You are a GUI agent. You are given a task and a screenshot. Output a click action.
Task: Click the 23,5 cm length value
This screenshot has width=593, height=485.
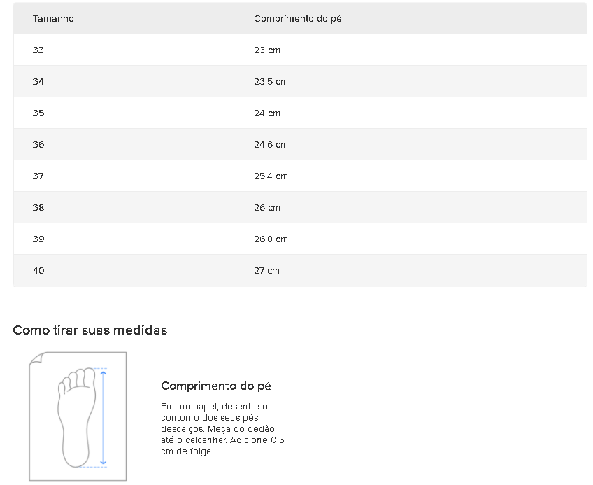point(271,81)
